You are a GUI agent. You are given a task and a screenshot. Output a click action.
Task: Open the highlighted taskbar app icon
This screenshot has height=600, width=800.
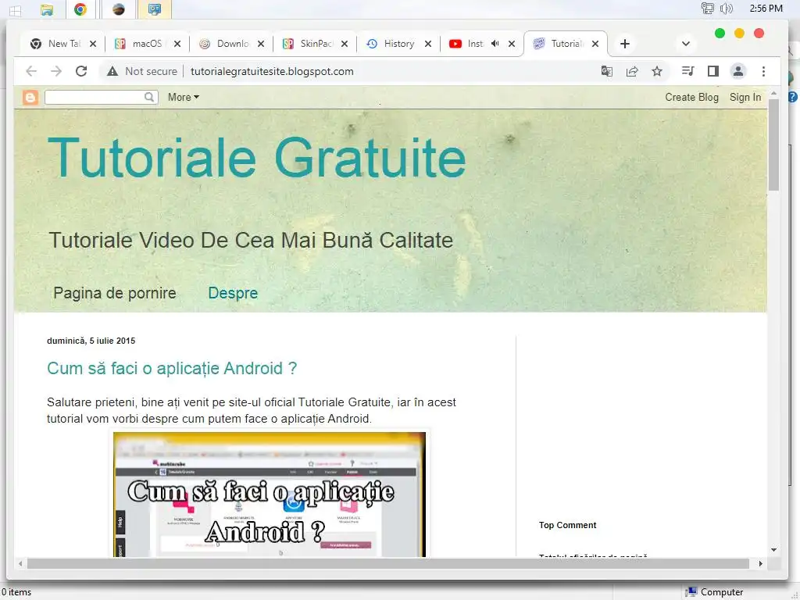pos(155,9)
